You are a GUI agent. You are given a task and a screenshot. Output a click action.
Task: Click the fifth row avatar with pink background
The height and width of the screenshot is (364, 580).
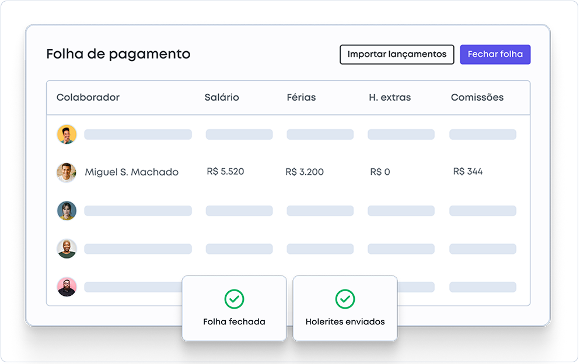67,287
